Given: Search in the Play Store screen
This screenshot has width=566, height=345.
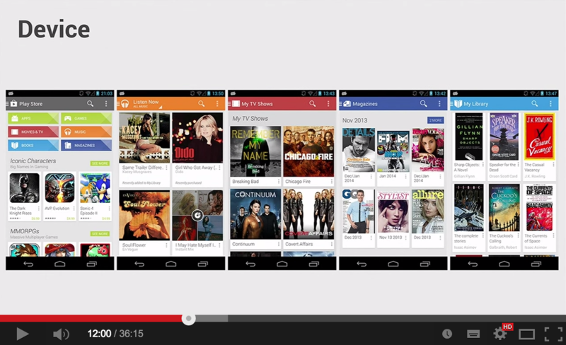Looking at the screenshot, I should [x=91, y=104].
